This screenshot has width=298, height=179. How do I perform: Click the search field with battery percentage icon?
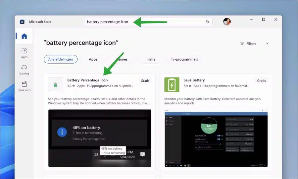tap(148, 22)
